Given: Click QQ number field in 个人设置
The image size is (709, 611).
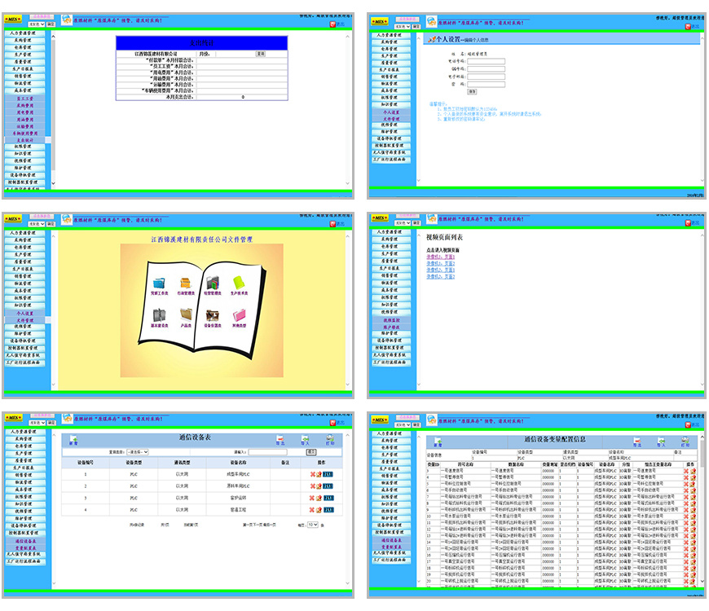Looking at the screenshot, I should click(486, 69).
